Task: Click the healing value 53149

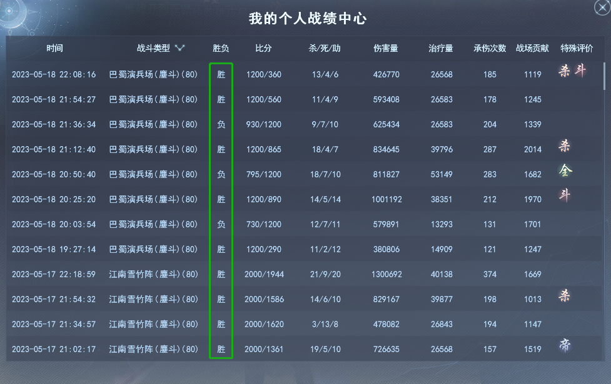Action: [x=442, y=174]
